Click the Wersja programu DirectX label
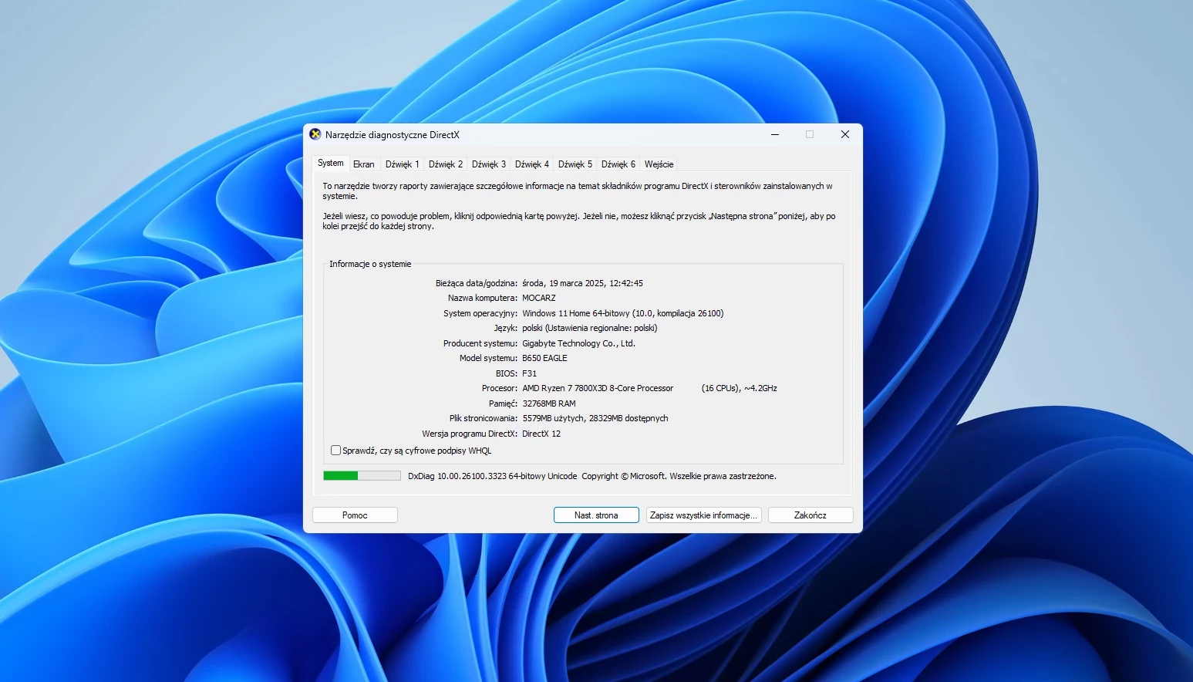The height and width of the screenshot is (682, 1193). pos(470,434)
